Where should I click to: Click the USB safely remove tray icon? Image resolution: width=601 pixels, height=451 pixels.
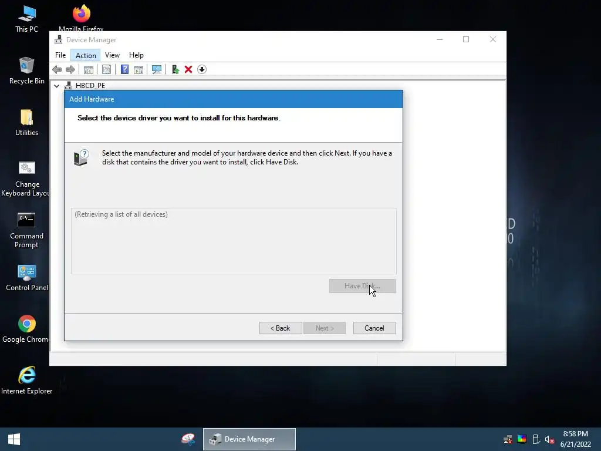[x=536, y=439]
